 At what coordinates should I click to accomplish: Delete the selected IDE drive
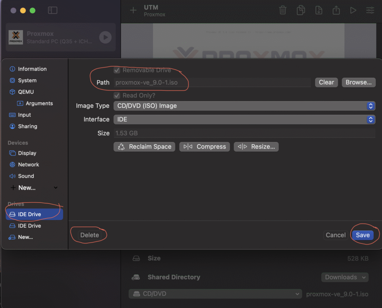(90, 235)
